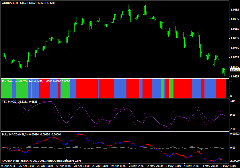Click the 25 Apr 2011 date label
The width and height of the screenshot is (240, 168).
coord(8,166)
